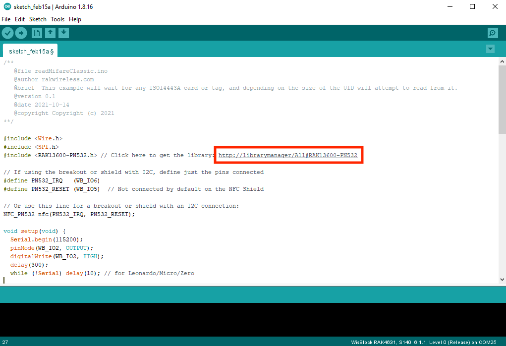
Task: Click the Upload arrow button
Action: point(21,33)
